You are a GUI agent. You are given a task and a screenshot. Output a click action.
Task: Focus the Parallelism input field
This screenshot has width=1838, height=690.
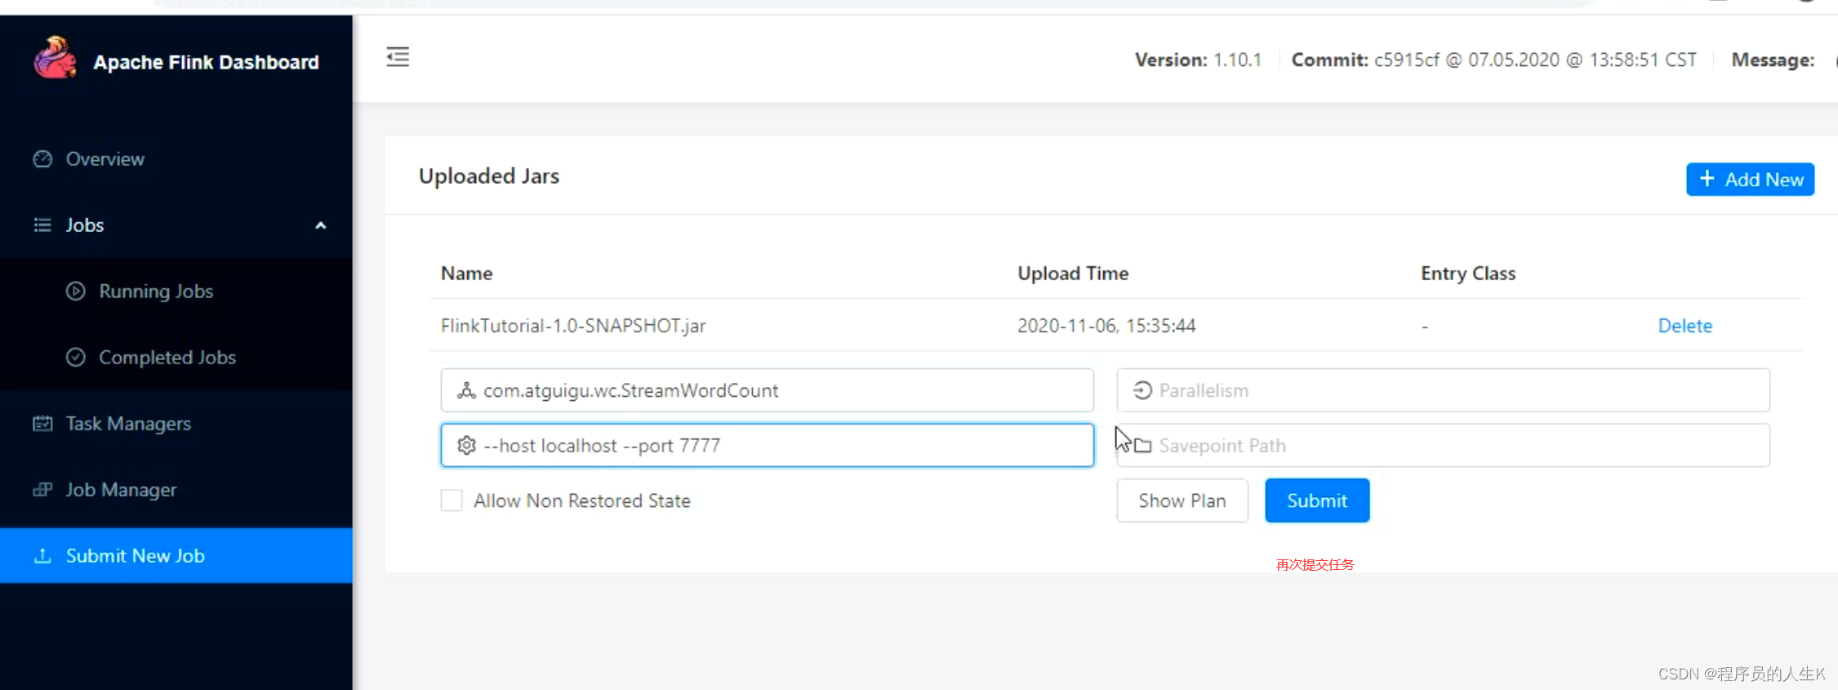pos(1453,390)
